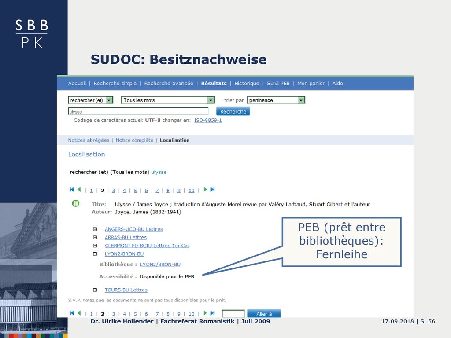Click the author text "Joyce, James (1882-1941)"
Image resolution: width=451 pixels, height=338 pixels.
pyautogui.click(x=148, y=212)
